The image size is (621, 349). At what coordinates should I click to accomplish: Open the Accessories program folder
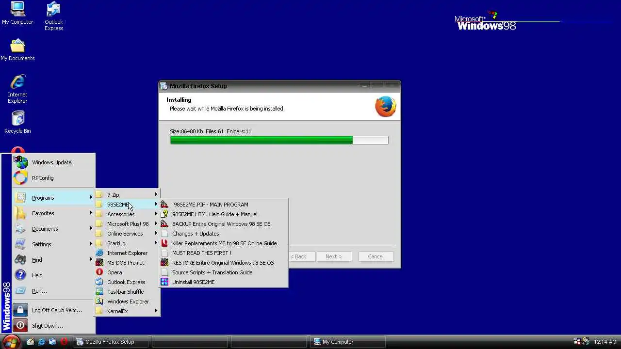point(127,214)
